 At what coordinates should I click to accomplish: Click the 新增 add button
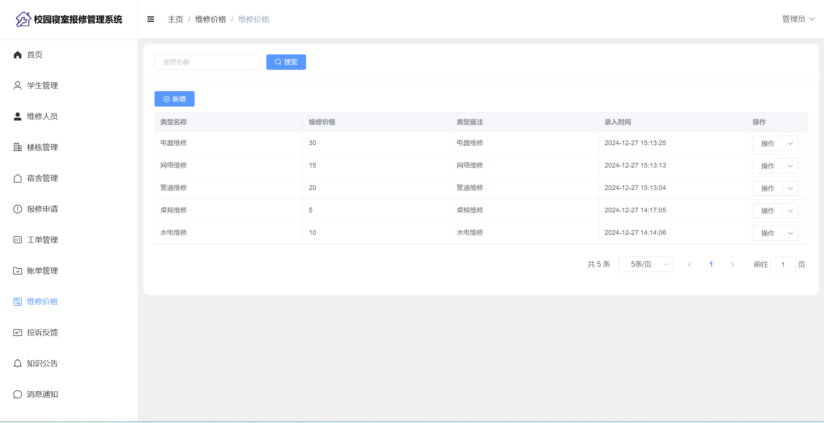click(x=174, y=99)
